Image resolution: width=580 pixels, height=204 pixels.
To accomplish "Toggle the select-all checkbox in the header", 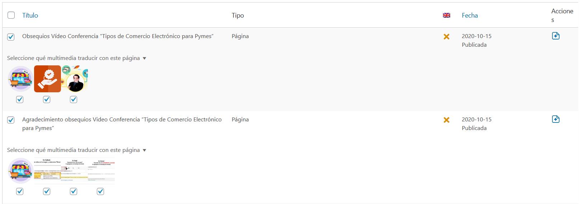I will coord(11,15).
